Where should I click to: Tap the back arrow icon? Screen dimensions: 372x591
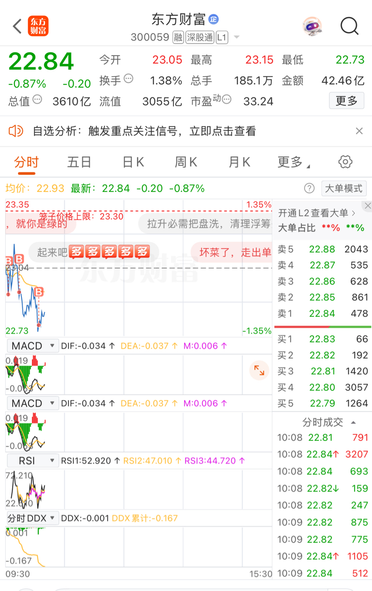[x=17, y=26]
